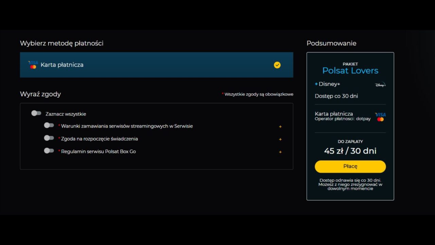
Task: Click the 45 zł / 30 dni price
Action: point(350,151)
